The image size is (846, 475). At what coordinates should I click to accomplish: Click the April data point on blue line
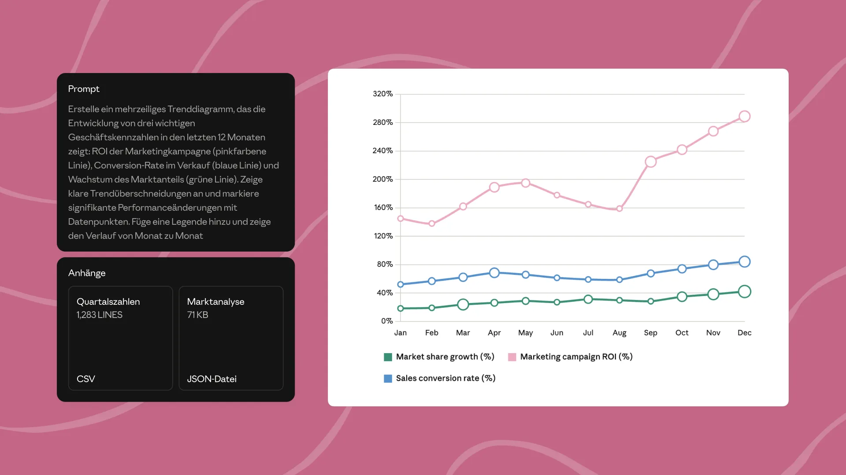pyautogui.click(x=494, y=273)
